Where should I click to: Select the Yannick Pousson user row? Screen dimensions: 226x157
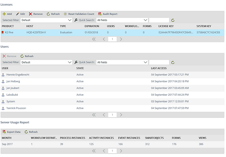pyautogui.click(x=112, y=108)
